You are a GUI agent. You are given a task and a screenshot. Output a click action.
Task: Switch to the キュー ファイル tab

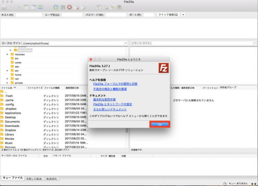tap(13, 178)
